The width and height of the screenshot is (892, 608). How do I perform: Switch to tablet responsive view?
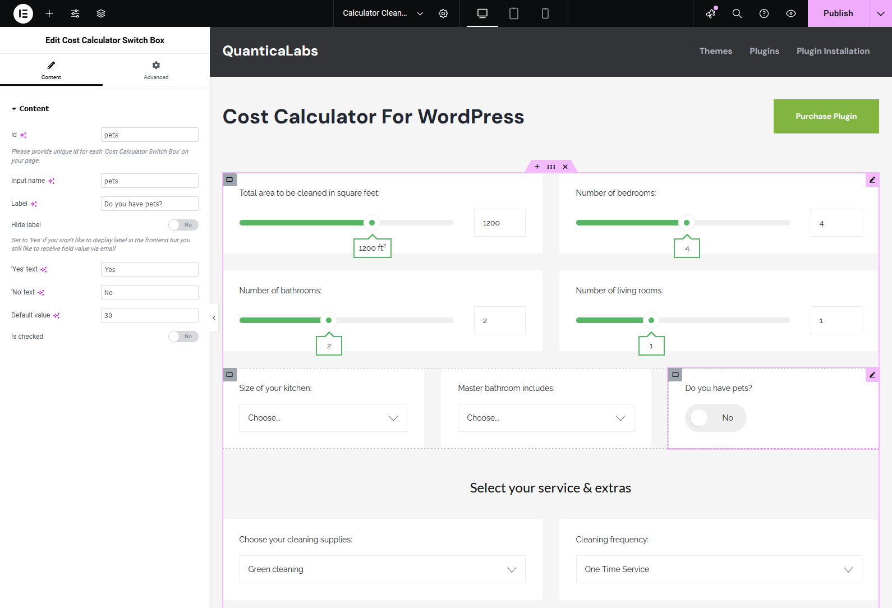pyautogui.click(x=514, y=13)
